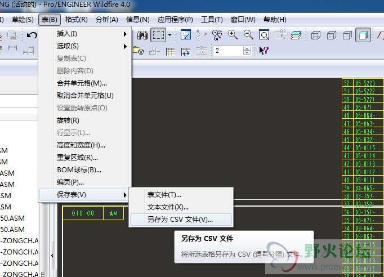
Task: Click the reorient view icon with arrows
Action: (x=217, y=35)
